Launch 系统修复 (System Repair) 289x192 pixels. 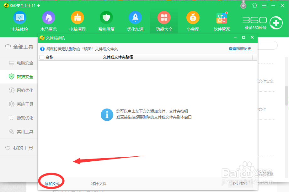point(106,21)
